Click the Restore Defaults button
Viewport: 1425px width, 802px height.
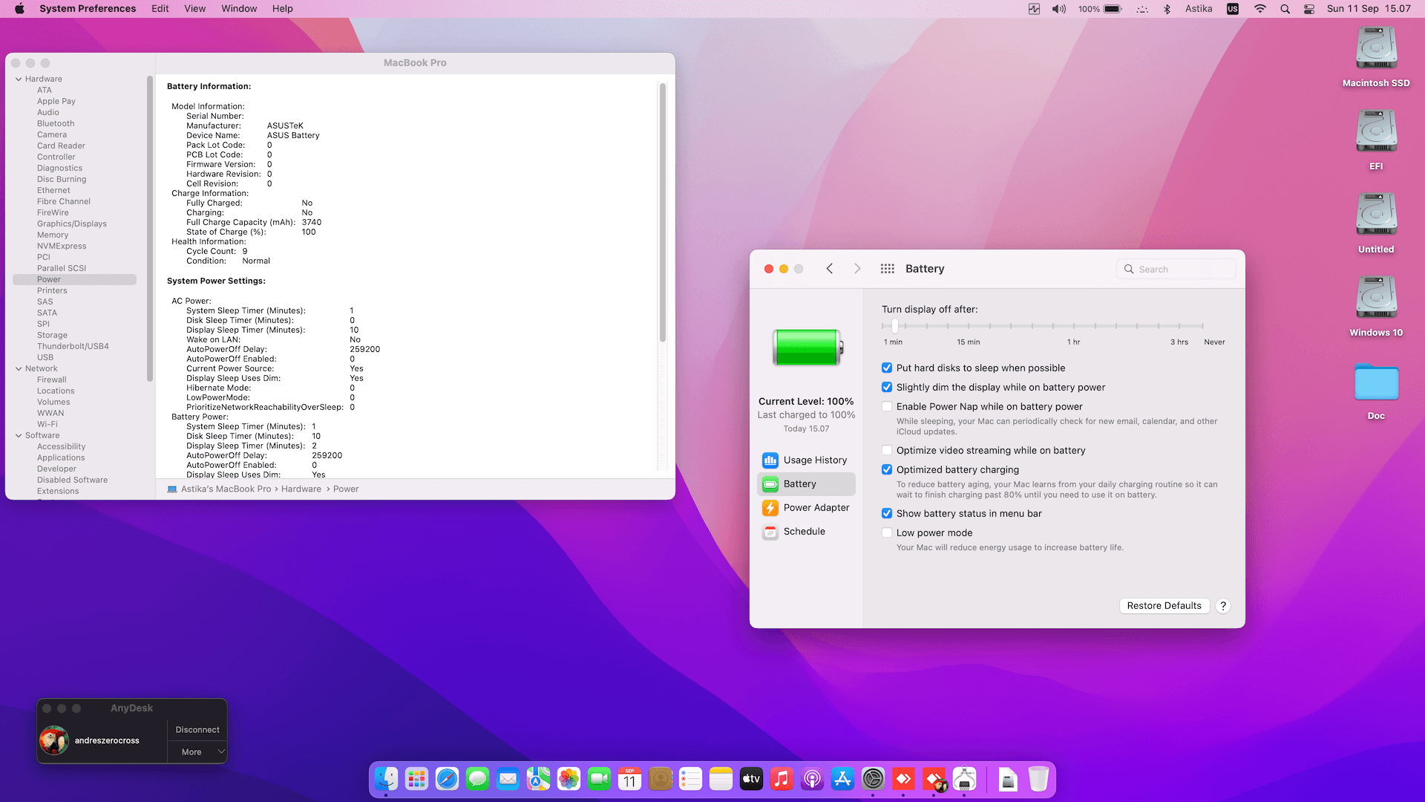point(1164,605)
